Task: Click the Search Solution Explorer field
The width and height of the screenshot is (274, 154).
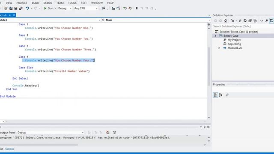Action: pos(243,26)
